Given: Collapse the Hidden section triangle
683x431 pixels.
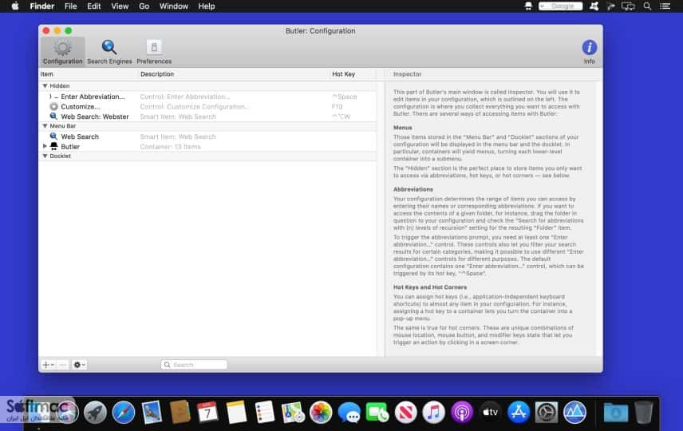Looking at the screenshot, I should 45,86.
